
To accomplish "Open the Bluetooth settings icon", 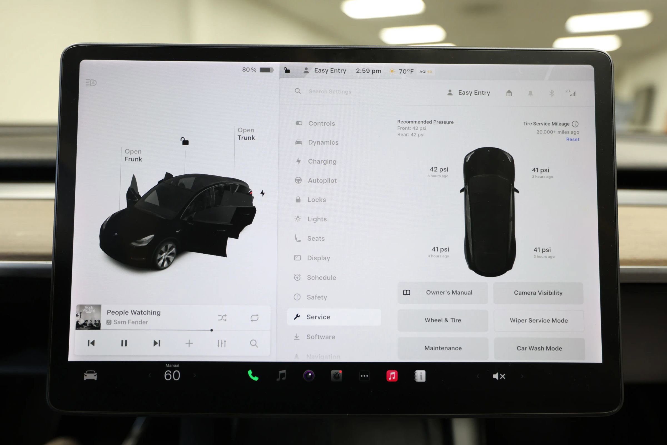I will coord(552,93).
